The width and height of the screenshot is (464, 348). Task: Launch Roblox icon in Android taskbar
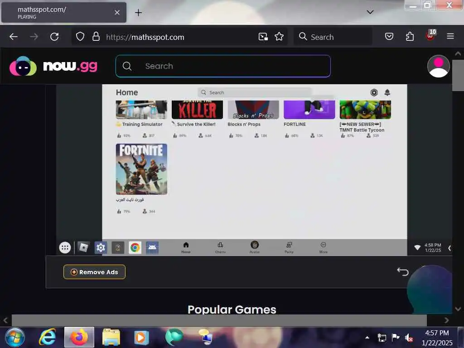[83, 247]
